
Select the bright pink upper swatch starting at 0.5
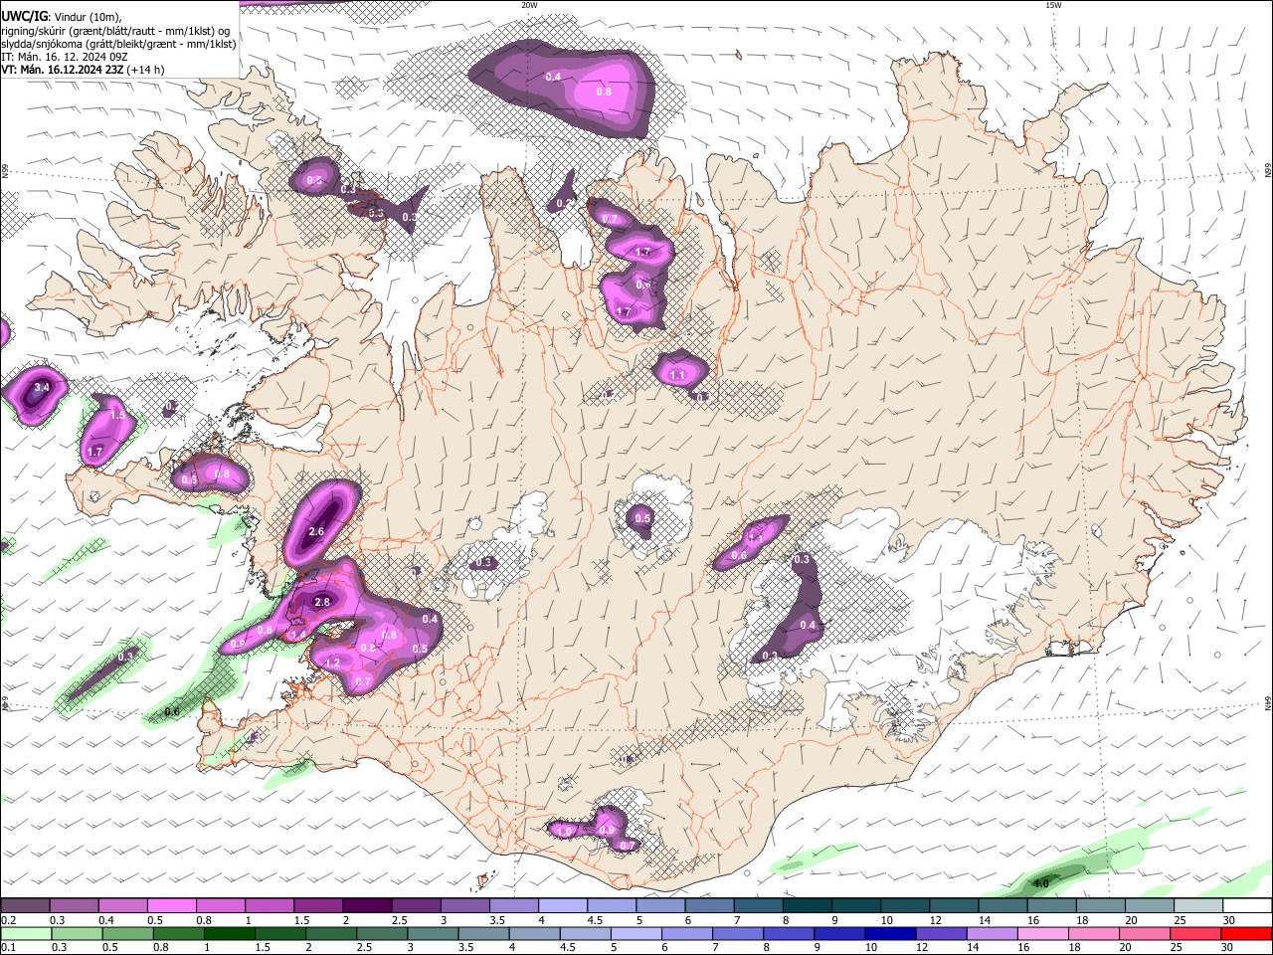(x=171, y=906)
